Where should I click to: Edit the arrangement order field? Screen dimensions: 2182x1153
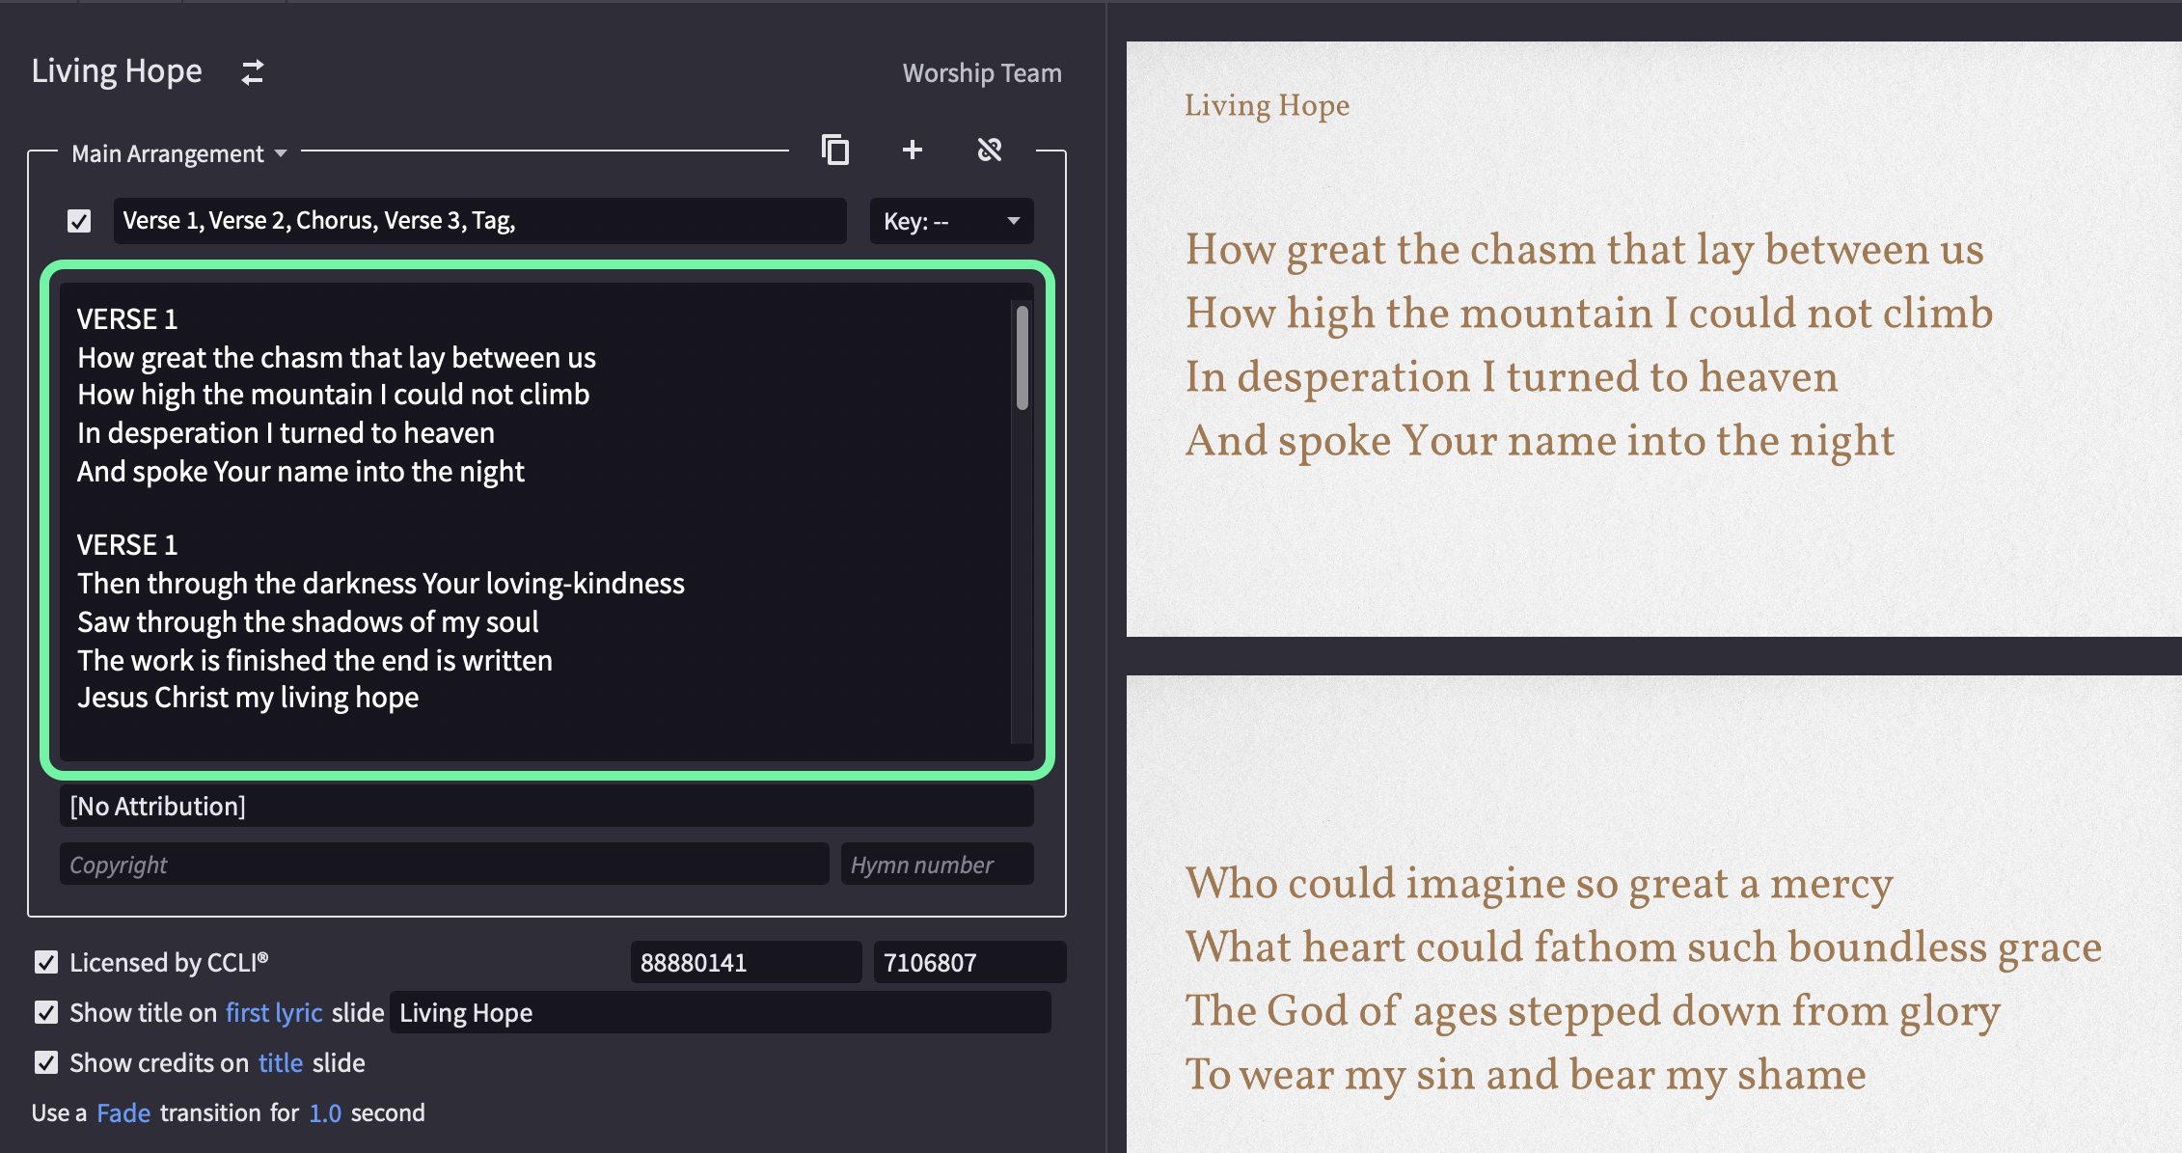coord(480,221)
